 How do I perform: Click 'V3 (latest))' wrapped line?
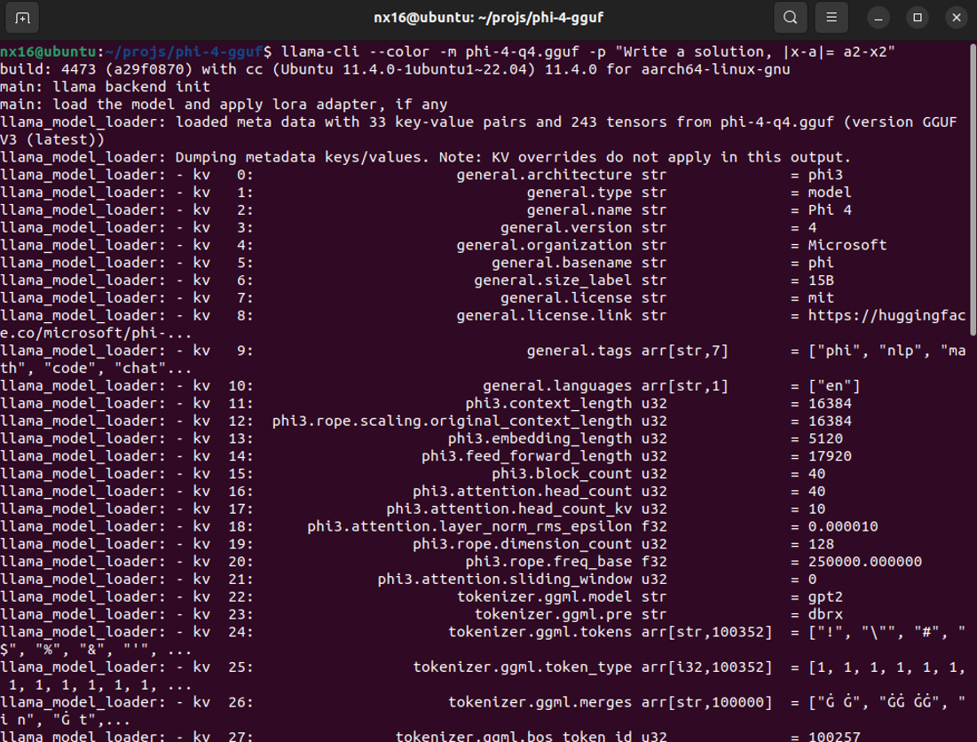[52, 139]
